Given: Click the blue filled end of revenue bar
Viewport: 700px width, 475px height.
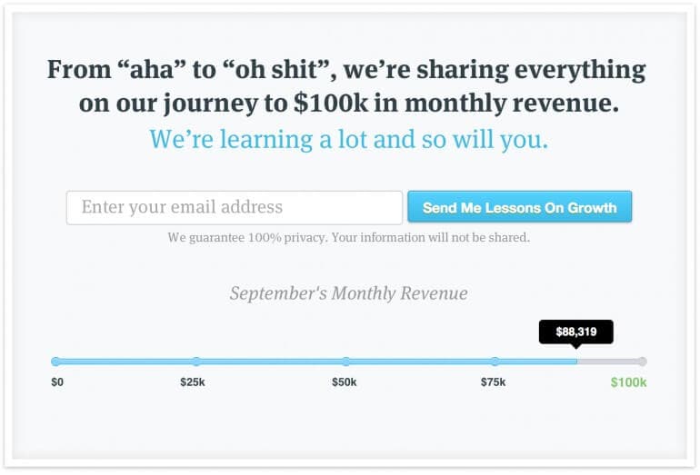Looking at the screenshot, I should click(x=573, y=361).
